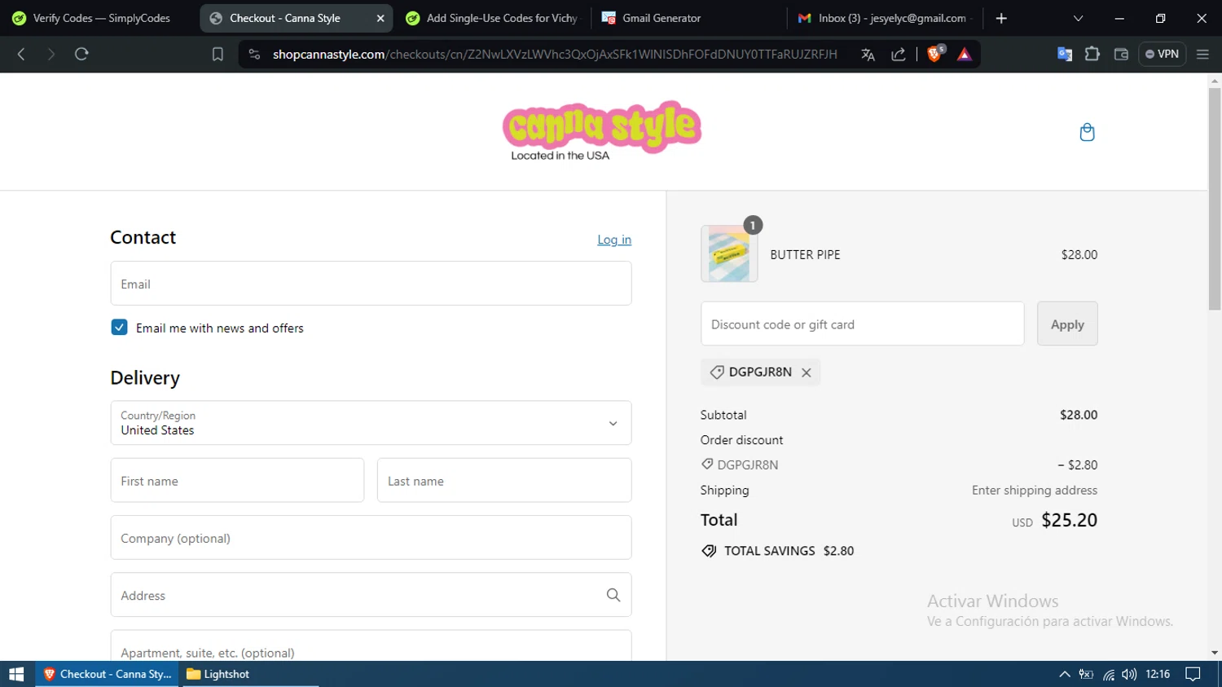
Task: Click the Butter Pipe product thumbnail
Action: (x=729, y=254)
